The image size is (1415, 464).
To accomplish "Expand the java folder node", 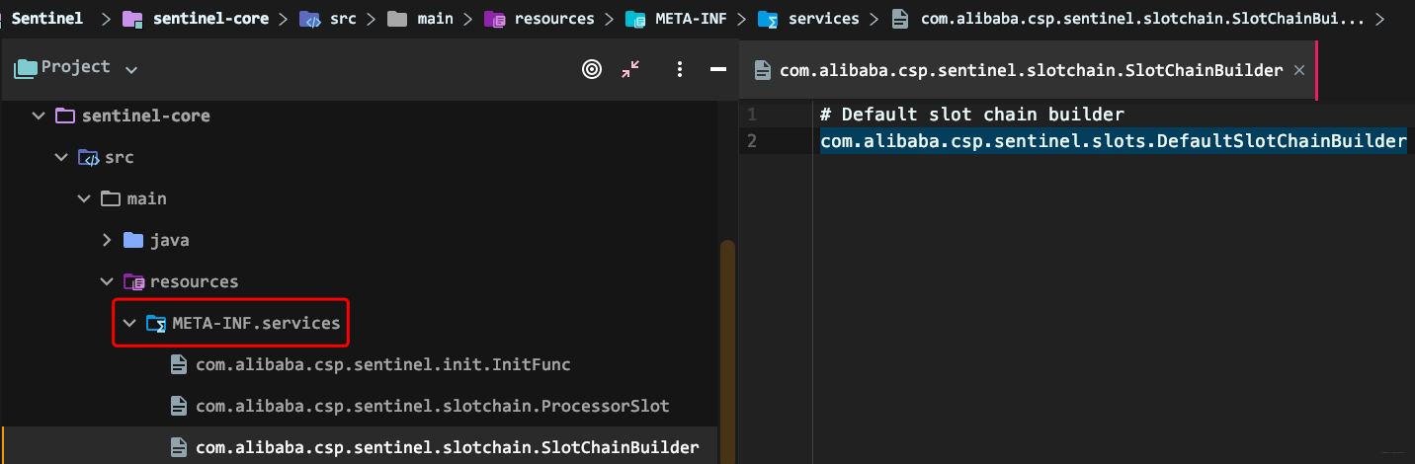I will coord(108,240).
